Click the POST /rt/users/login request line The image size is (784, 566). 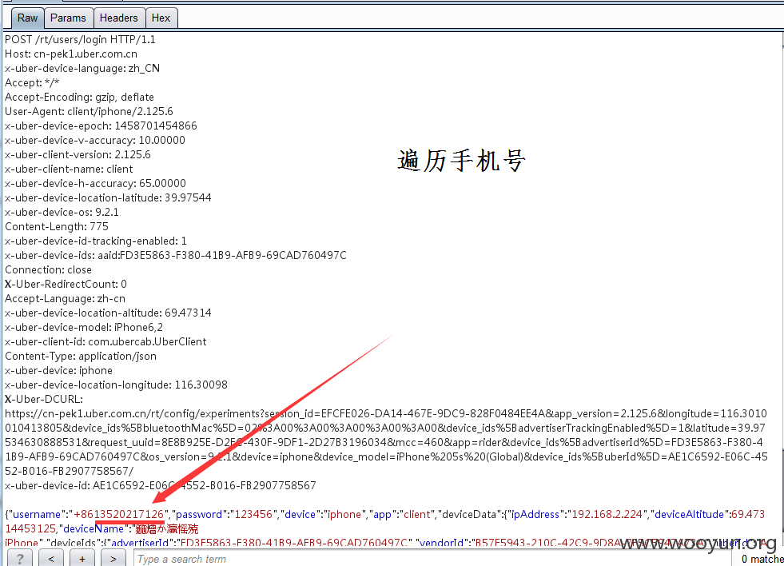[80, 39]
